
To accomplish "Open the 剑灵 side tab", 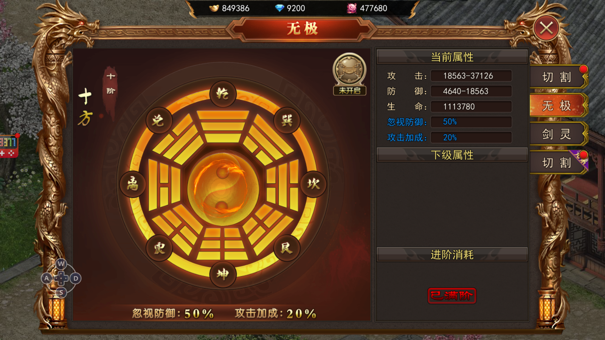I will [x=558, y=134].
